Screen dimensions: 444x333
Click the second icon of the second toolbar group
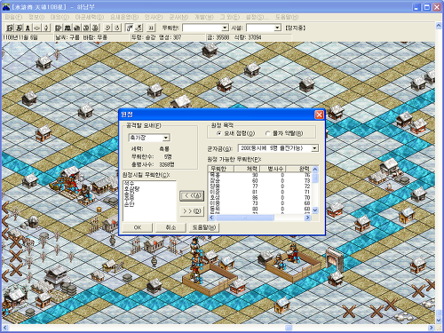click(x=67, y=28)
